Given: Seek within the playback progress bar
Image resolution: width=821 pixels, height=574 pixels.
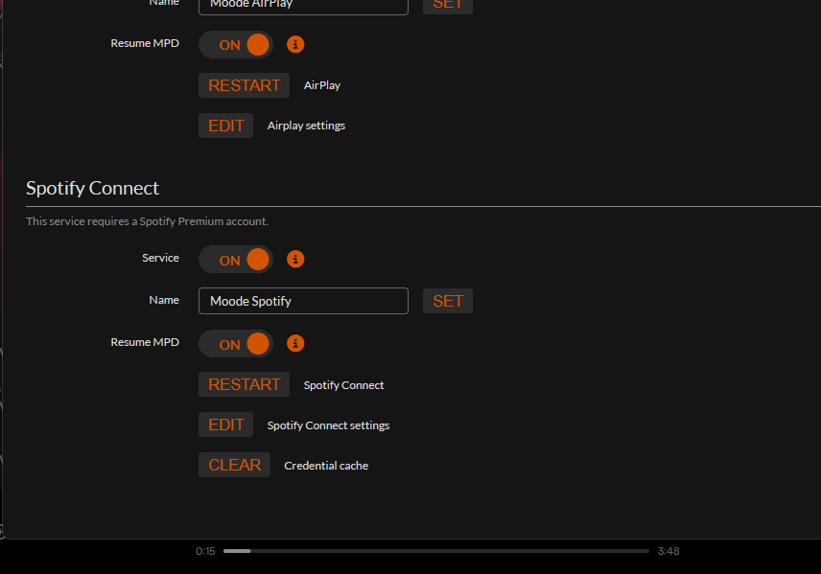Looking at the screenshot, I should [x=436, y=551].
